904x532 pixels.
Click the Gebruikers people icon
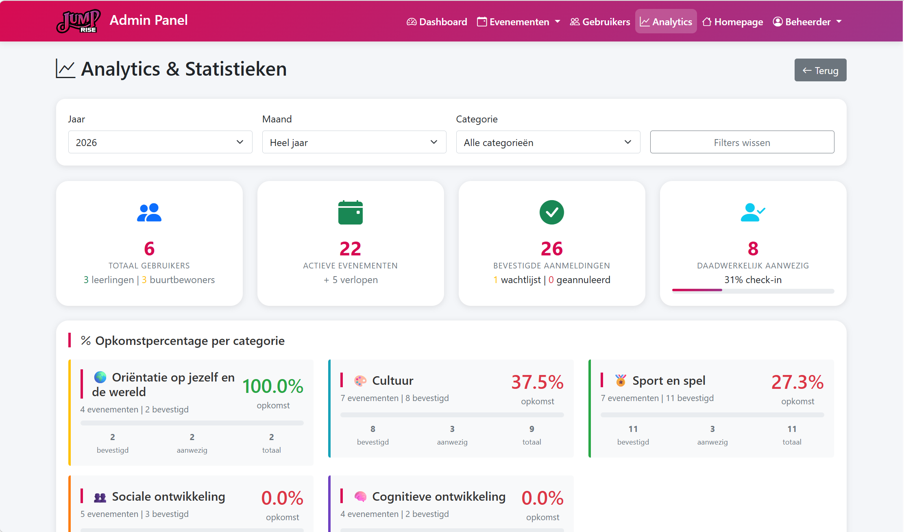[x=574, y=22]
